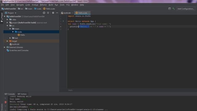
Task: Click the Hello.scala breadcrumb item
Action: (x=49, y=9)
